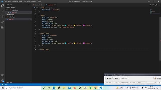The image size is (161, 90).
Task: Open Microsoft Edge from taskbar
Action: coord(54,88)
